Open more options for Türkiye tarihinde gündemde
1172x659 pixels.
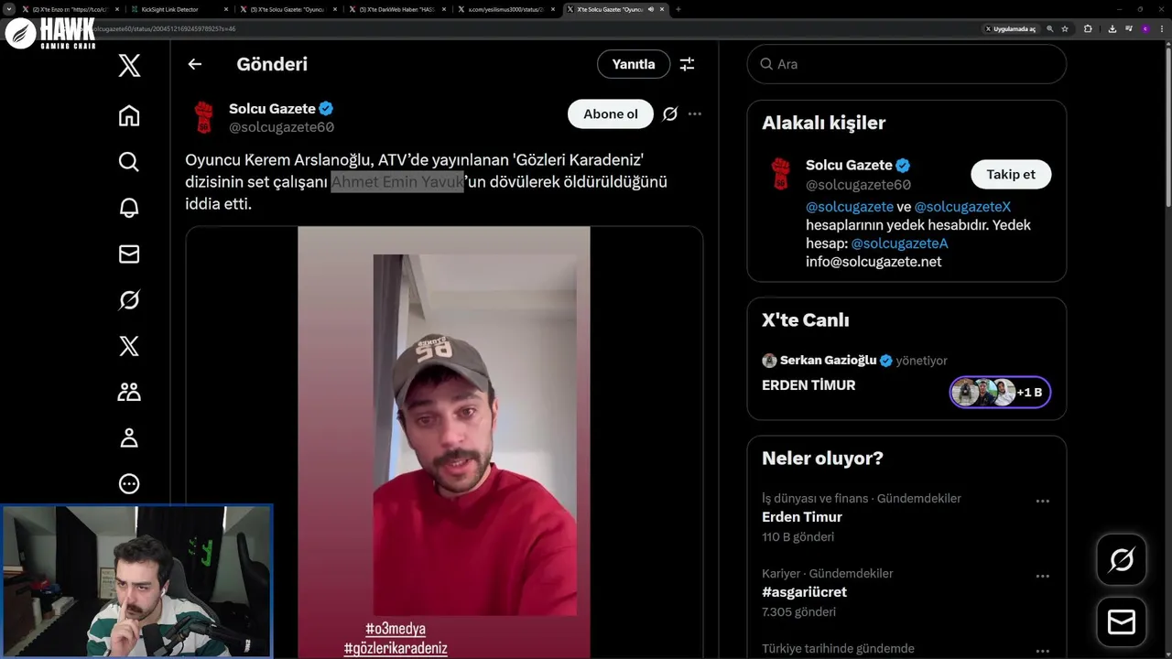click(1042, 652)
